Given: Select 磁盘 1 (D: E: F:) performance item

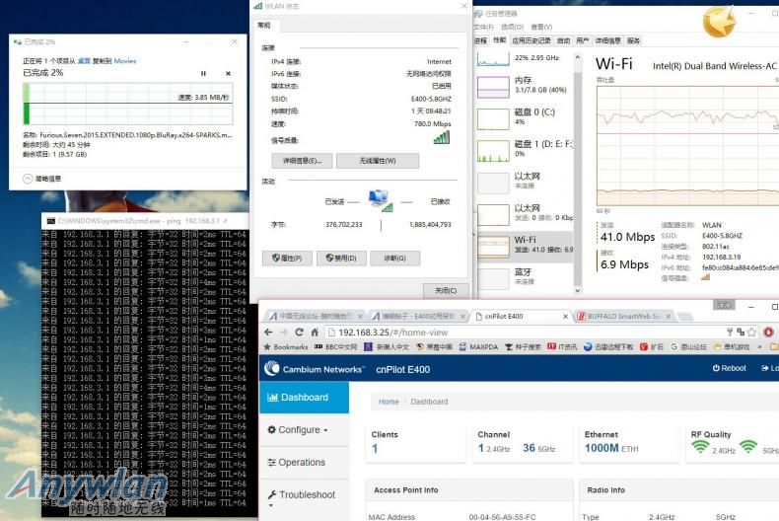Looking at the screenshot, I should pyautogui.click(x=525, y=150).
